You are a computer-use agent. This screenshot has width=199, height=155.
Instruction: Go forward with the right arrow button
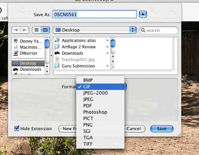tap(25, 30)
